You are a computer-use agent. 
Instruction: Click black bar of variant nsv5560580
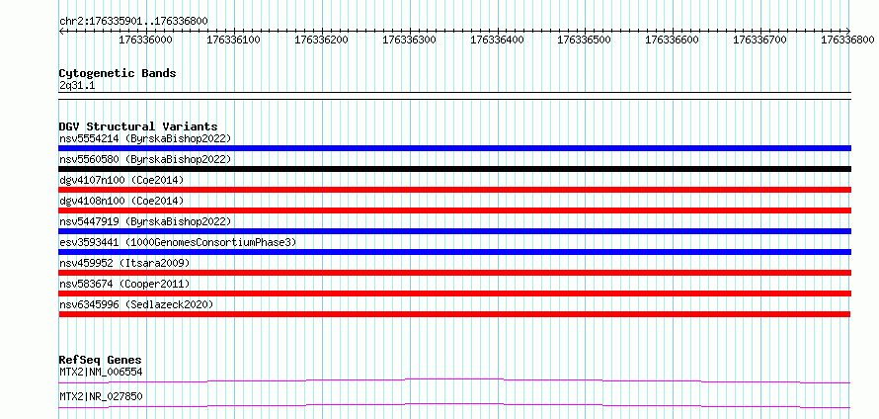coord(454,169)
